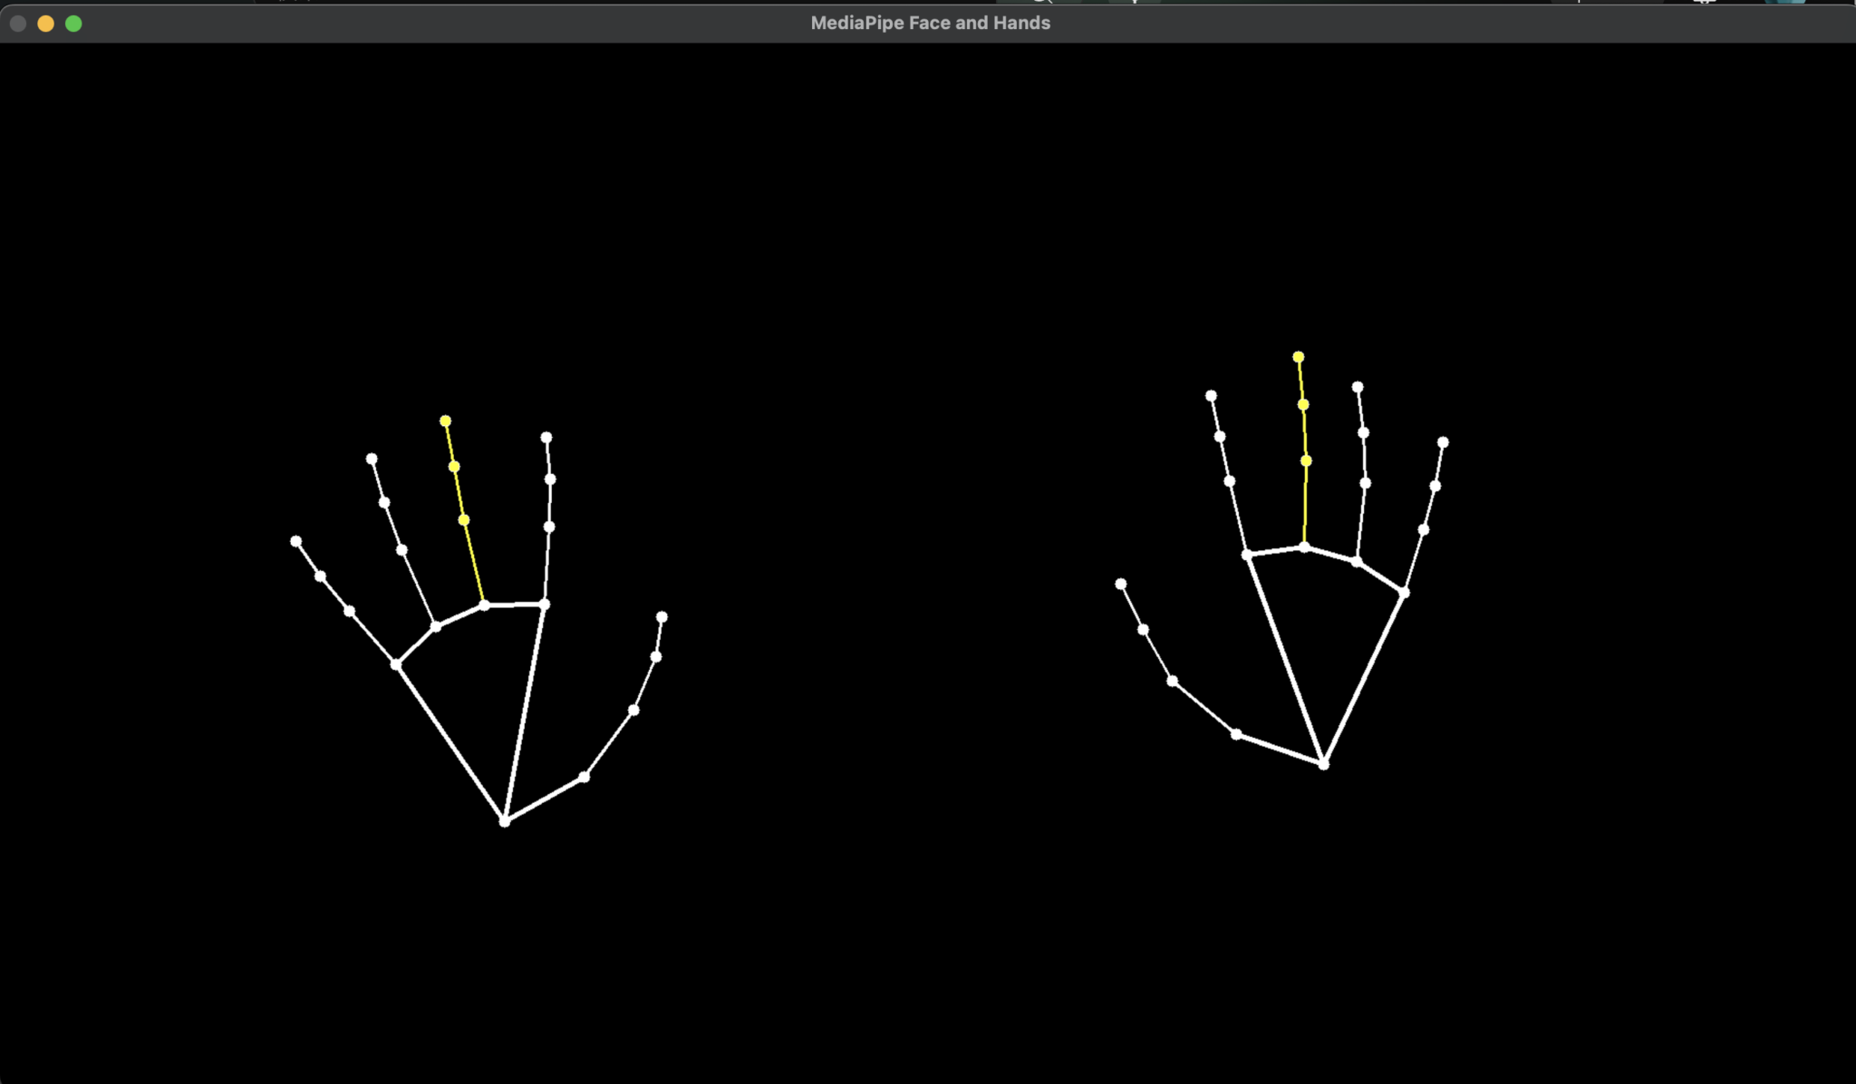
Task: Click ring fingertip of the left hand
Action: 372,459
